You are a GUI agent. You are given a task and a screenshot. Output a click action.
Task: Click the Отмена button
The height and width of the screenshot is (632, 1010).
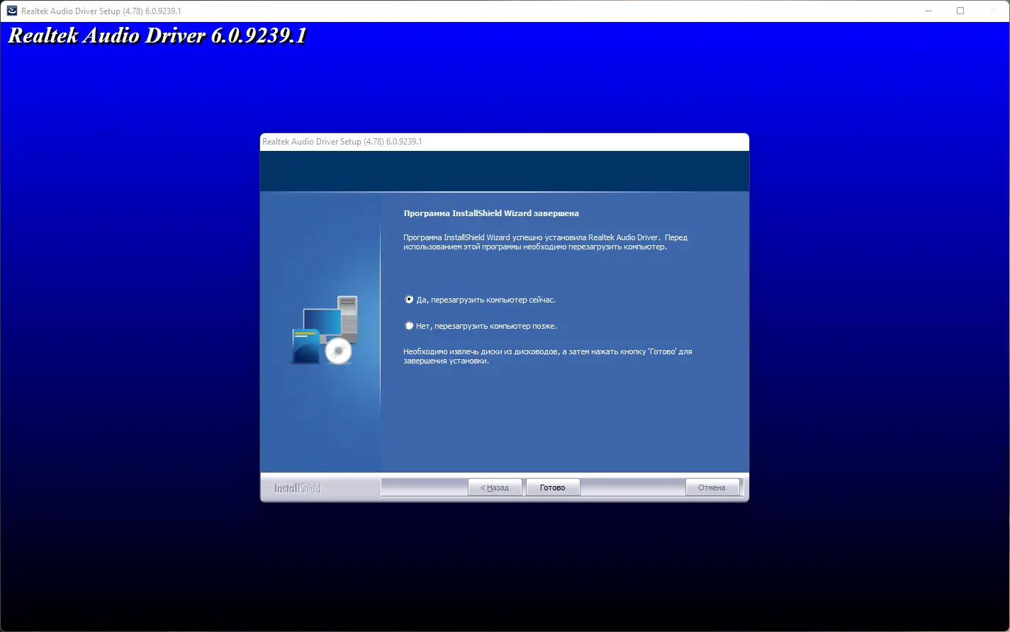712,487
